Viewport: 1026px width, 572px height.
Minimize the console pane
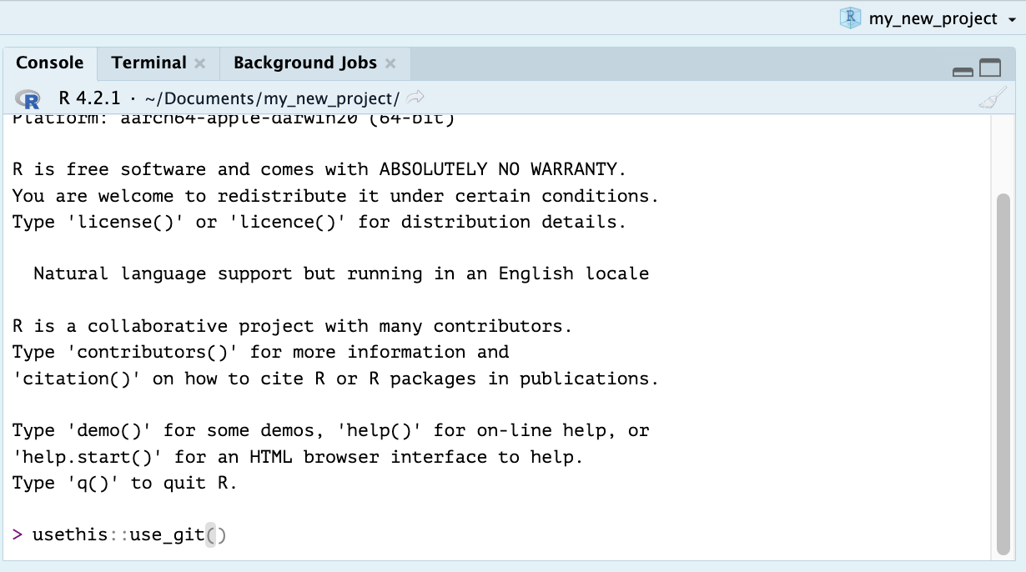(963, 70)
